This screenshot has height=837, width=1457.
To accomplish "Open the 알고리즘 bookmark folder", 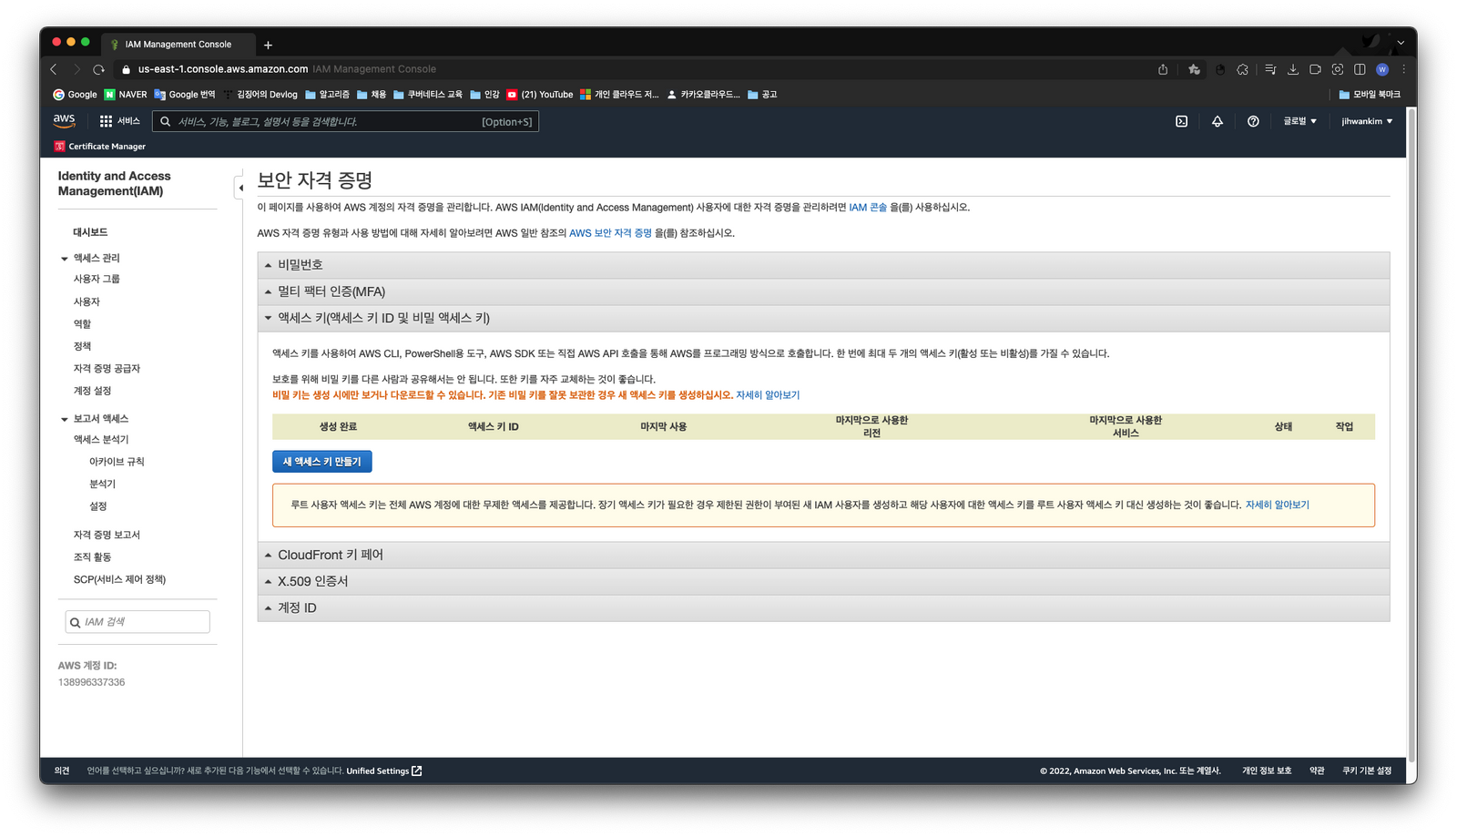I will 328,94.
